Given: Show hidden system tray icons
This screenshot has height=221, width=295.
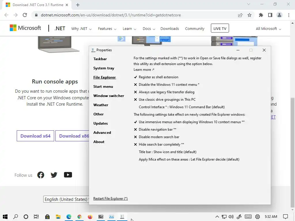Looking at the screenshot, I should tap(217, 217).
